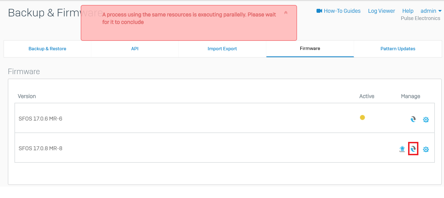This screenshot has height=198, width=444.
Task: Click highlighted boot firmware icon for SFOS 17.0.8 MR-8
Action: click(413, 149)
